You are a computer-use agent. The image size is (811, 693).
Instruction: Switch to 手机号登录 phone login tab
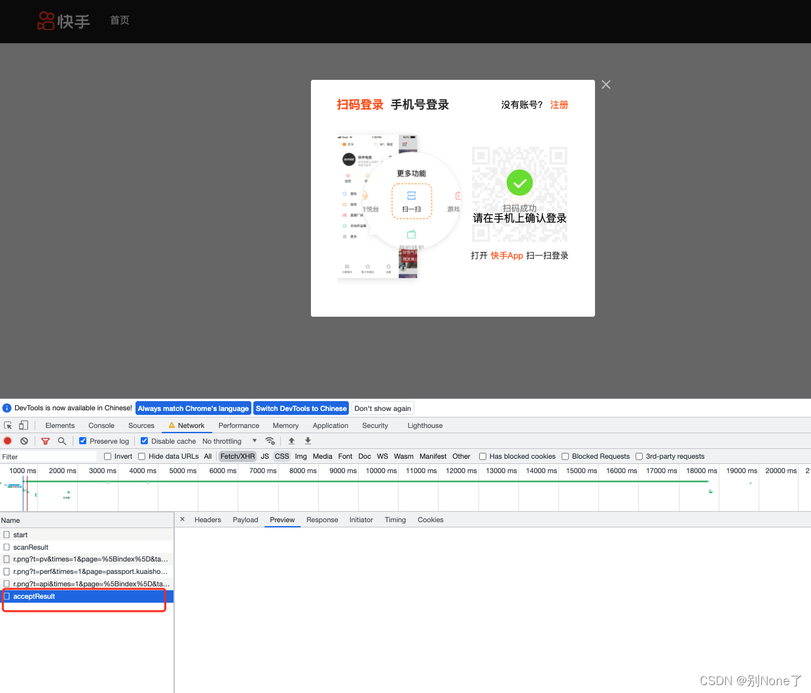420,105
